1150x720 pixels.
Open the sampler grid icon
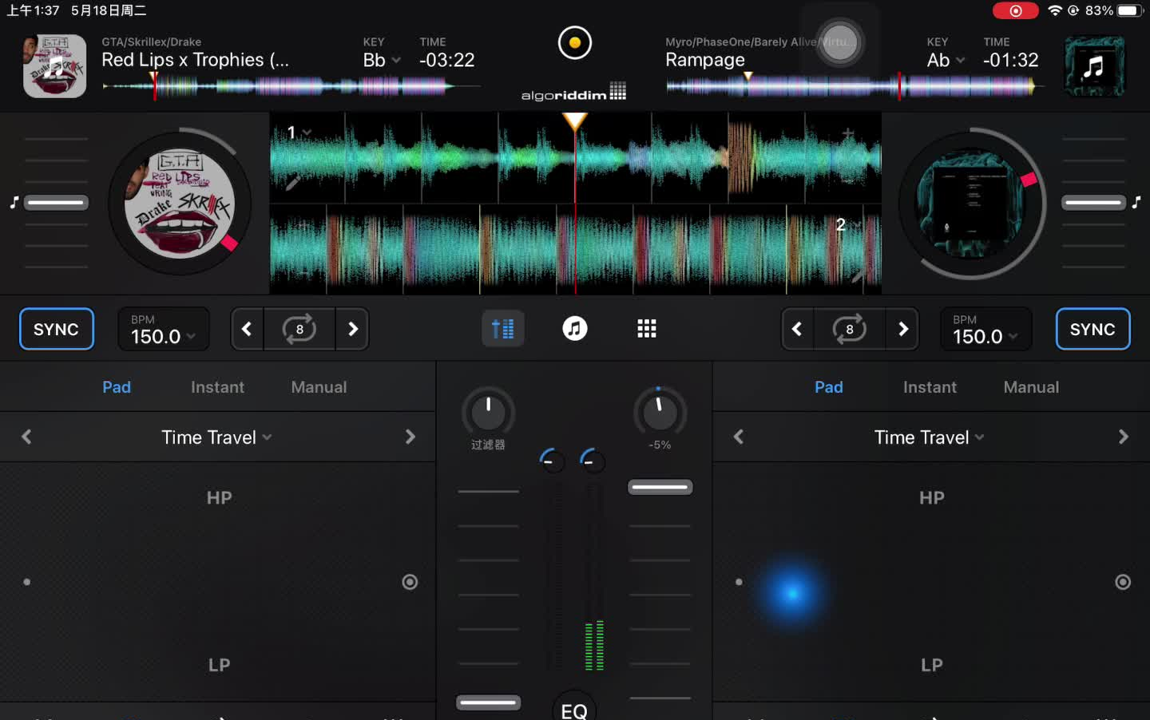coord(647,329)
